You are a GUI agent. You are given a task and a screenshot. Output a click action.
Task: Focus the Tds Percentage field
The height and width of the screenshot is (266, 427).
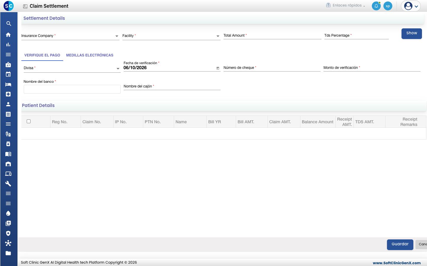tap(356, 35)
